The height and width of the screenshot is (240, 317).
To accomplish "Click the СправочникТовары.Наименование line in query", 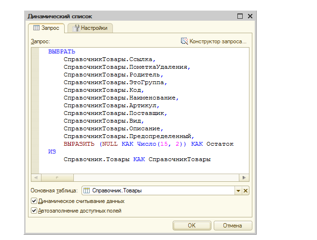I will pyautogui.click(x=121, y=98).
